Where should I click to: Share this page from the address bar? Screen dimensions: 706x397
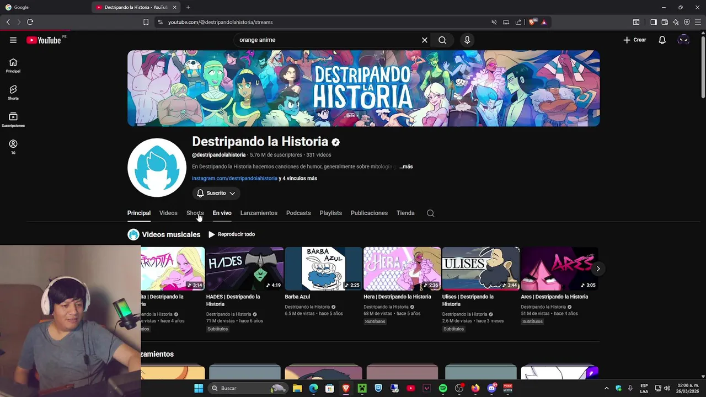518,22
